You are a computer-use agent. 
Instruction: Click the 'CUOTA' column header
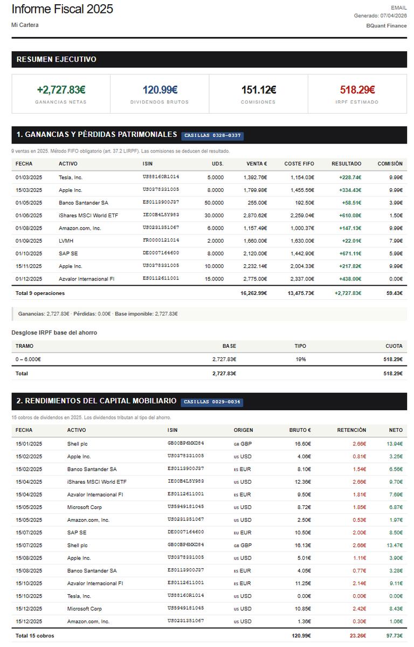[394, 346]
